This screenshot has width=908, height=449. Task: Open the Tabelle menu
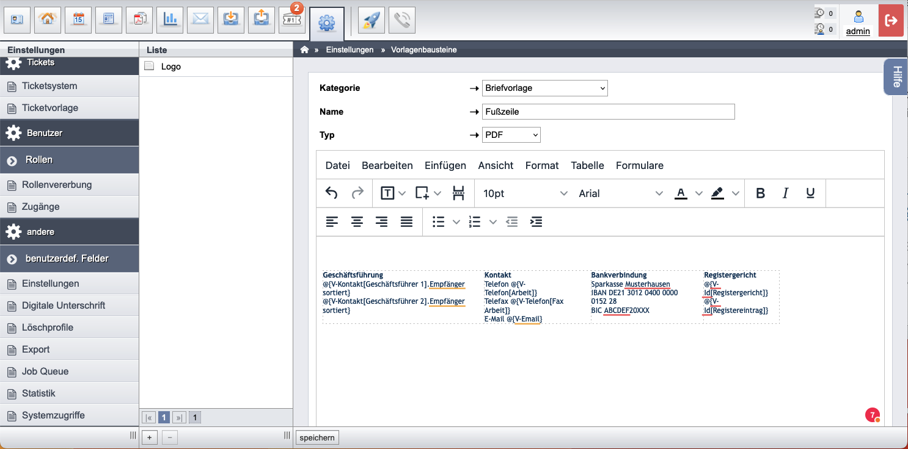coord(588,165)
